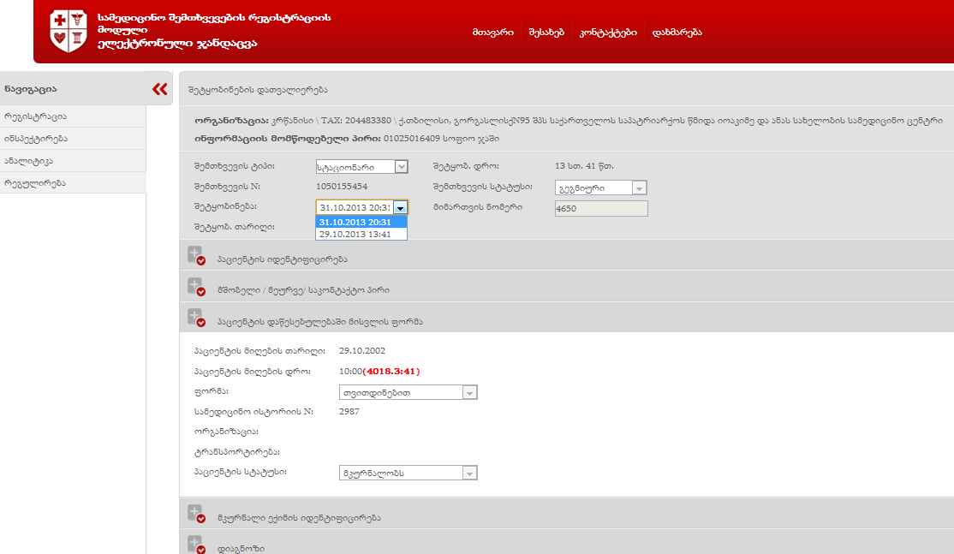Screen dimensions: 954x554
Task: Open the კონტაქტები top menu item
Action: click(x=608, y=33)
